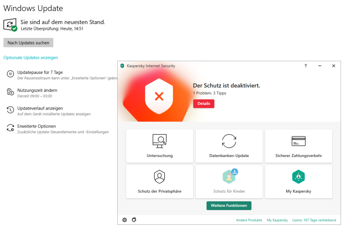Click the clock icon for Nutzungszeit ändern
This screenshot has width=345, height=230.
10,92
